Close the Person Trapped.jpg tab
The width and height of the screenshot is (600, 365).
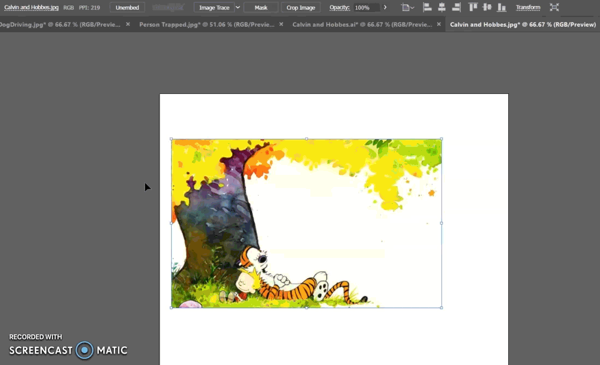281,24
